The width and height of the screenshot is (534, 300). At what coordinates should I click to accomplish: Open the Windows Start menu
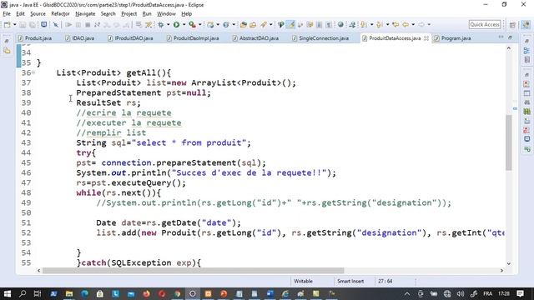pos(8,293)
